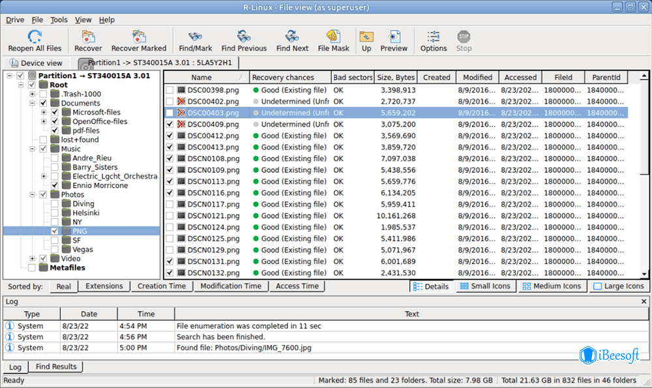Click the Diving folder icon

[67, 203]
